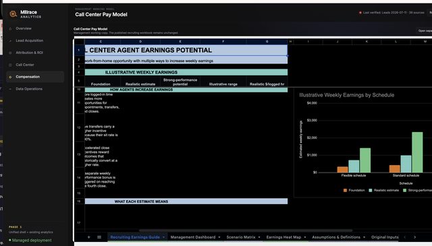Click the Open separately button
Image resolution: width=432 pixels, height=246 pixels.
pos(425,31)
